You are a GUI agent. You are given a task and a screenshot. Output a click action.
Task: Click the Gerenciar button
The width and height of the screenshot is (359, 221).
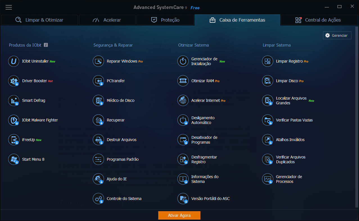pyautogui.click(x=337, y=35)
